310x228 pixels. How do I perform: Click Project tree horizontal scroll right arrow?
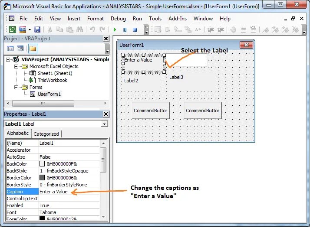[x=105, y=103]
